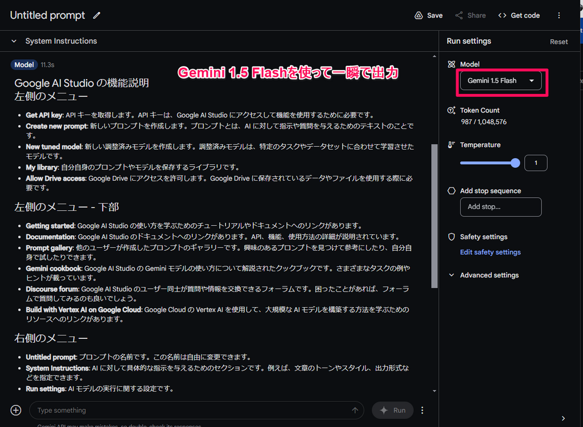Click the Temperature thermometer icon

pyautogui.click(x=451, y=145)
